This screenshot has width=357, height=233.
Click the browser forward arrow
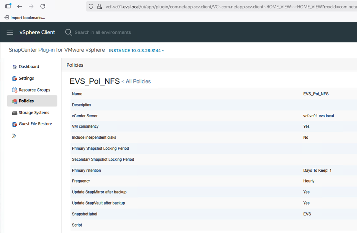tap(31, 6)
